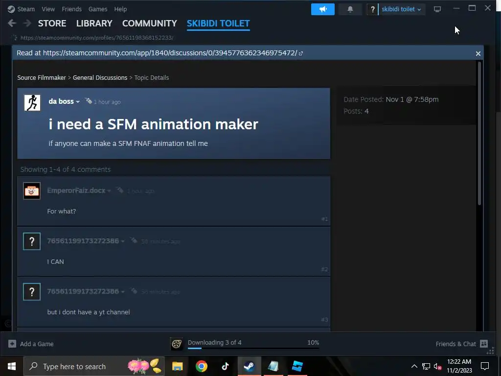Screen dimensions: 501x376
Task: Click the back navigation arrow
Action: point(12,23)
